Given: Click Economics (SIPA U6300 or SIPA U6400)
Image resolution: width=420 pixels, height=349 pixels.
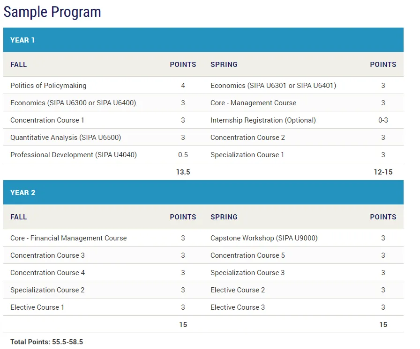Looking at the screenshot, I should [x=73, y=103].
